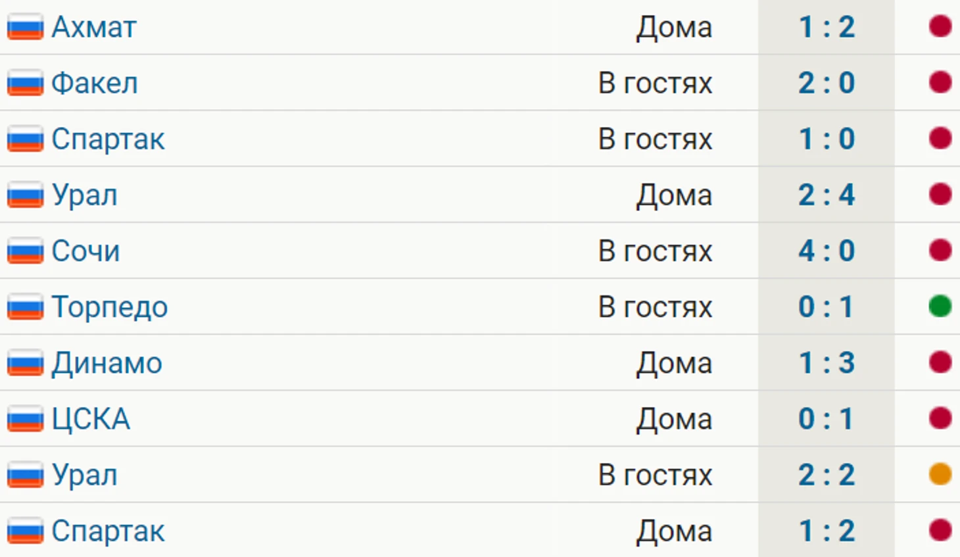Click the red indicator in Динамо row

tap(940, 362)
